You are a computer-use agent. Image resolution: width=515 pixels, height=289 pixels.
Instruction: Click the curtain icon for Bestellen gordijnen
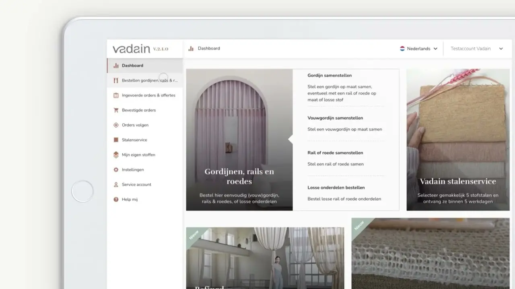pyautogui.click(x=116, y=80)
